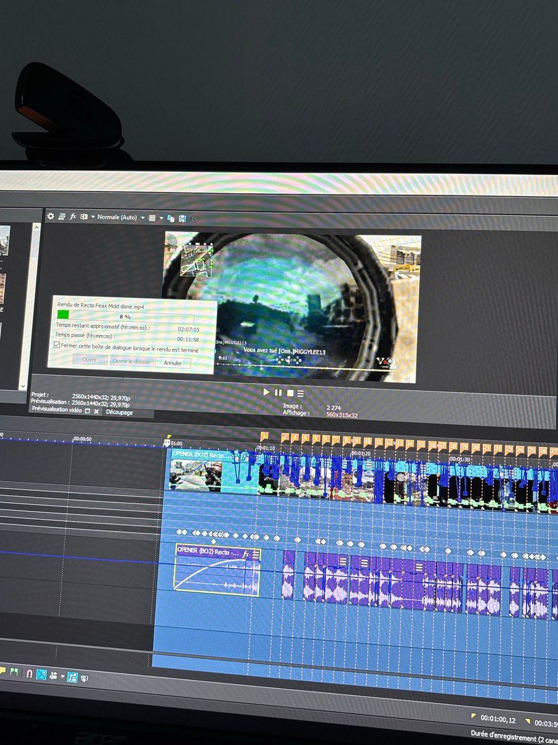The image size is (558, 745).
Task: Enable split-screen view in the preview window
Action: (x=84, y=217)
